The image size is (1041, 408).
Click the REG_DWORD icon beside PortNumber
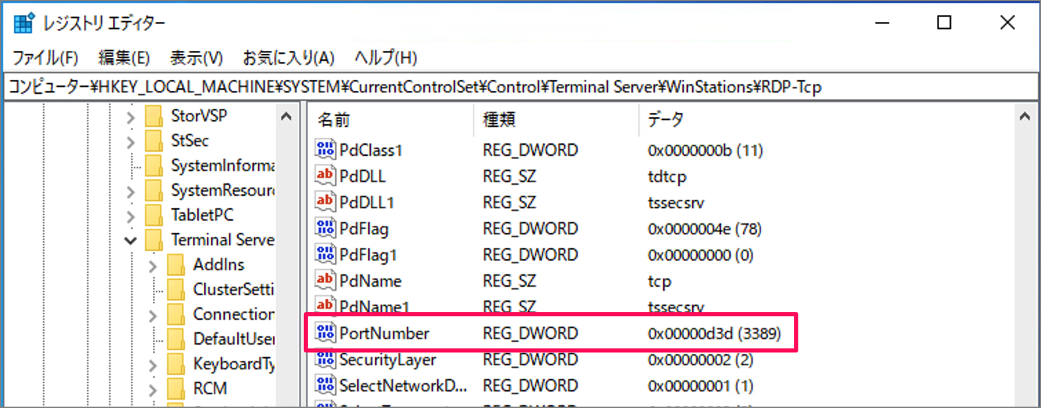tap(324, 333)
